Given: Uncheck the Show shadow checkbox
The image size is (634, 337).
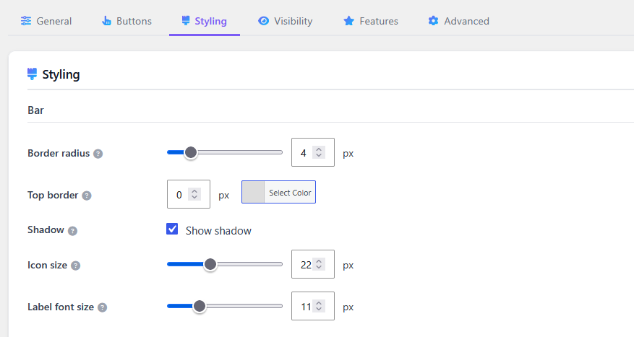Looking at the screenshot, I should pos(172,229).
